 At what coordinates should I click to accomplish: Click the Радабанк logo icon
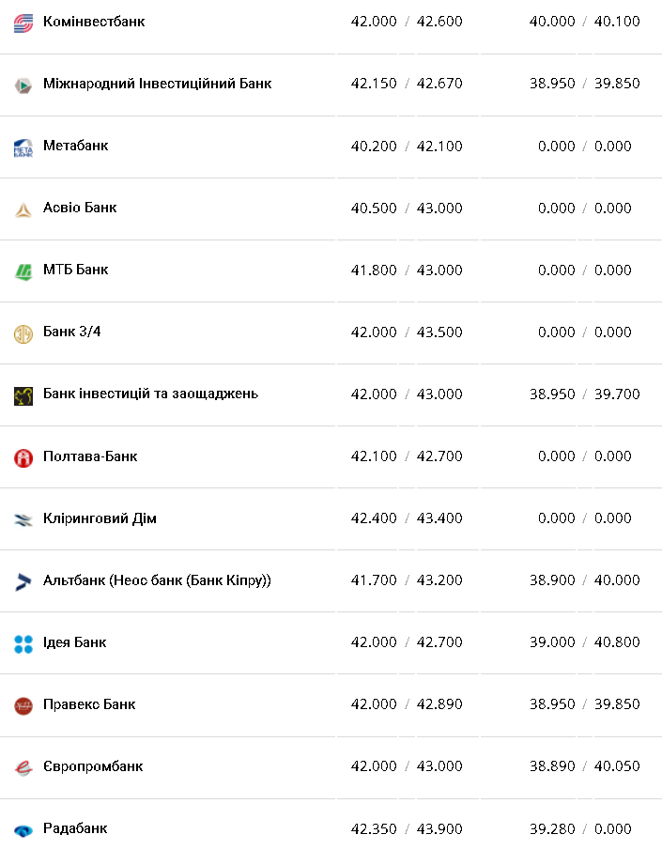point(23,830)
